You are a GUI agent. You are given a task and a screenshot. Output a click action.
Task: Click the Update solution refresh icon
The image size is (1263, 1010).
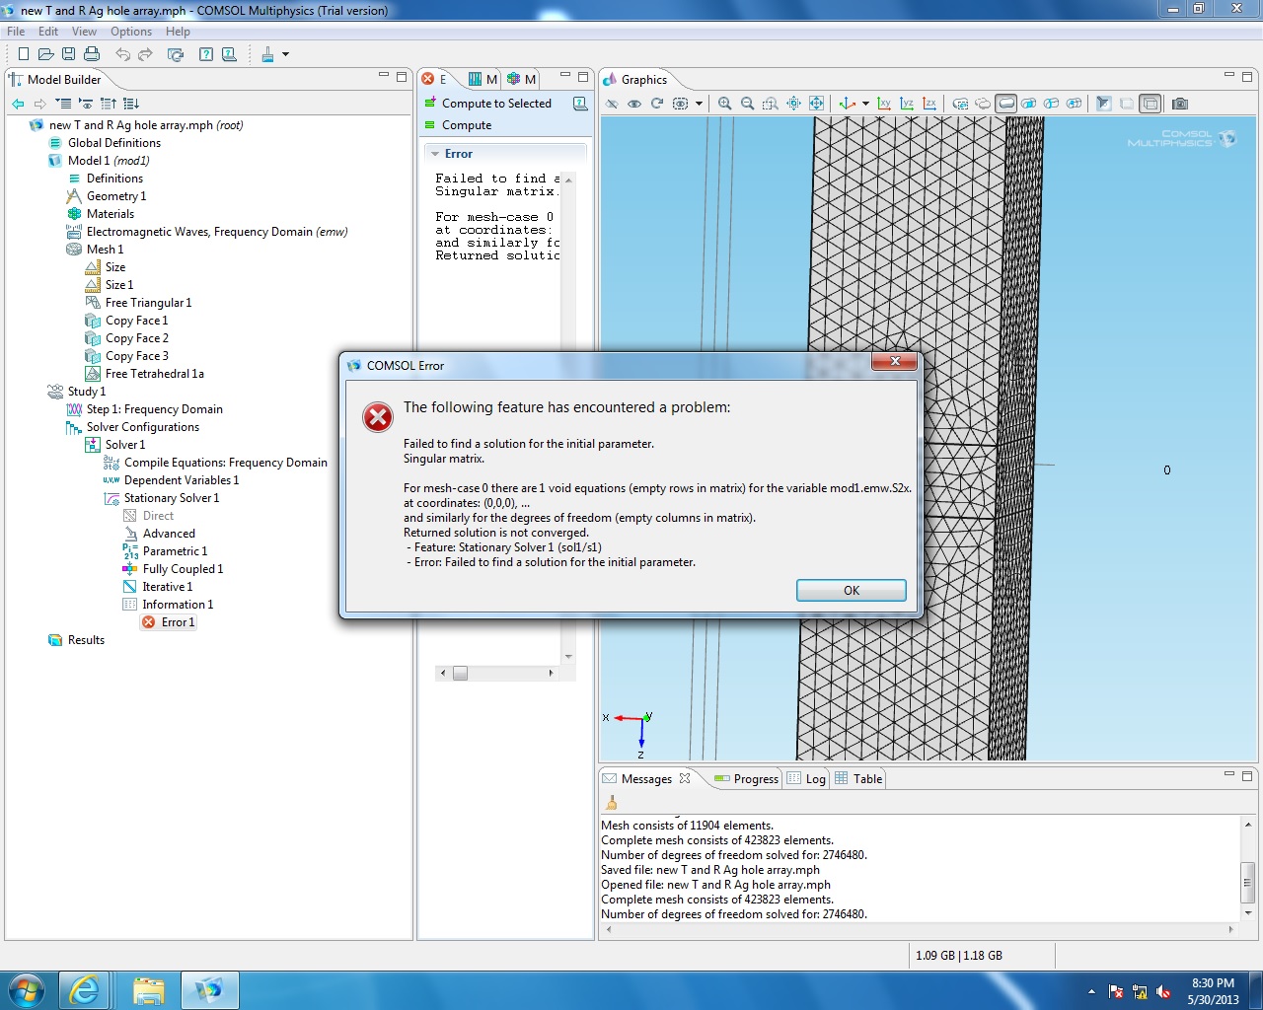pyautogui.click(x=176, y=54)
